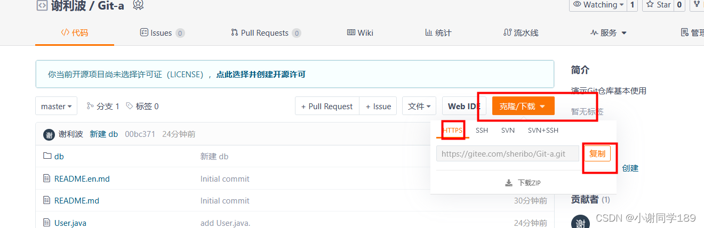The width and height of the screenshot is (704, 228).
Task: Click the download icon beside 下载ZIP
Action: tap(509, 183)
